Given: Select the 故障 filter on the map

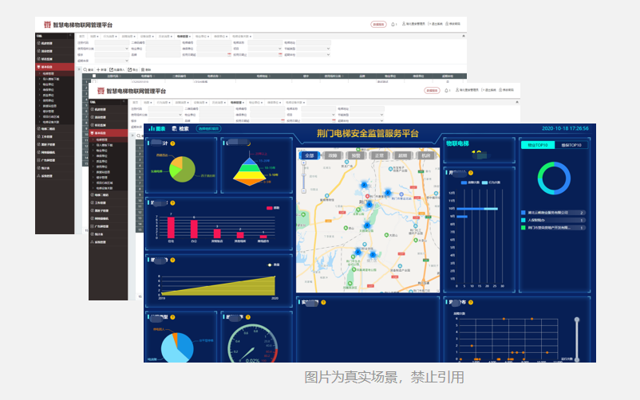Looking at the screenshot, I should click(332, 155).
